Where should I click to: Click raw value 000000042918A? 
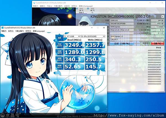[154, 69]
